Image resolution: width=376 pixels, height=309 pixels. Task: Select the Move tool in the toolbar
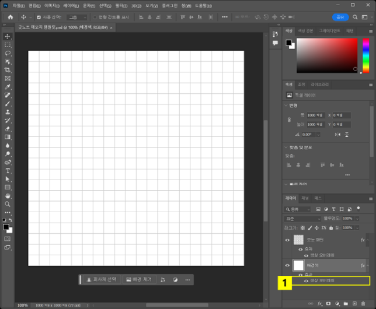(8, 36)
